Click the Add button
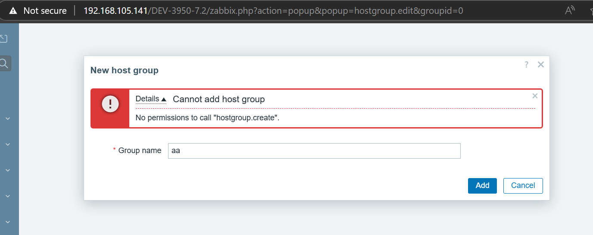The width and height of the screenshot is (593, 235). click(482, 185)
